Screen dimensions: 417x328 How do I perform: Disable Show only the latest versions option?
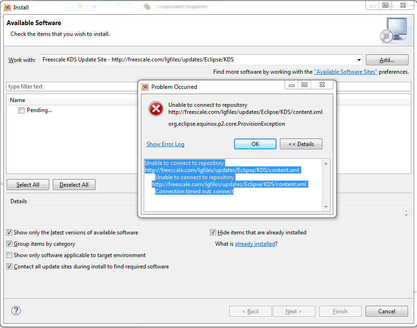(x=9, y=232)
